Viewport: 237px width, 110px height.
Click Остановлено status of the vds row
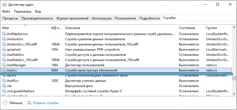click(189, 86)
